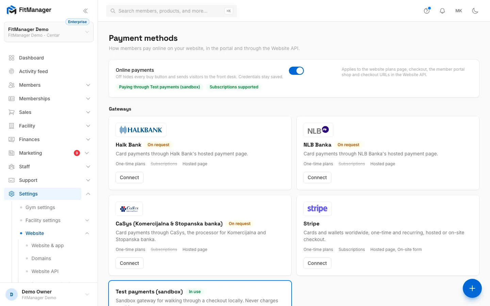Click the NLB Banka On request tag
Image resolution: width=490 pixels, height=306 pixels.
[x=348, y=145]
